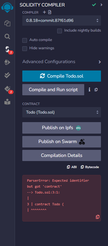Open the File Explorer sidebar icon

pos(7,24)
